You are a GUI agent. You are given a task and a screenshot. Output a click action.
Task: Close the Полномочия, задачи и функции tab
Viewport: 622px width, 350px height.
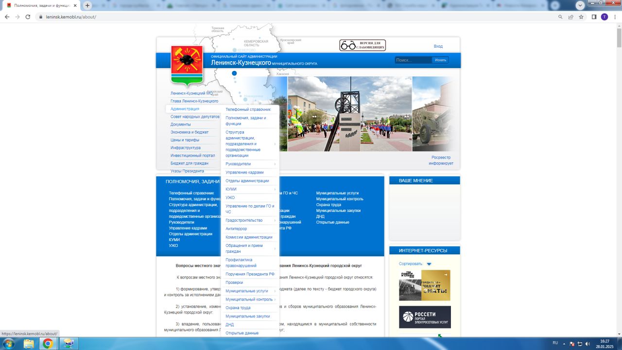tap(75, 5)
